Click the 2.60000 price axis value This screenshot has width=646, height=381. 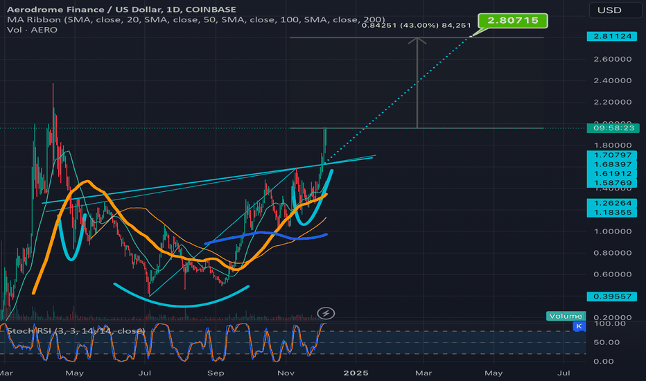point(613,59)
